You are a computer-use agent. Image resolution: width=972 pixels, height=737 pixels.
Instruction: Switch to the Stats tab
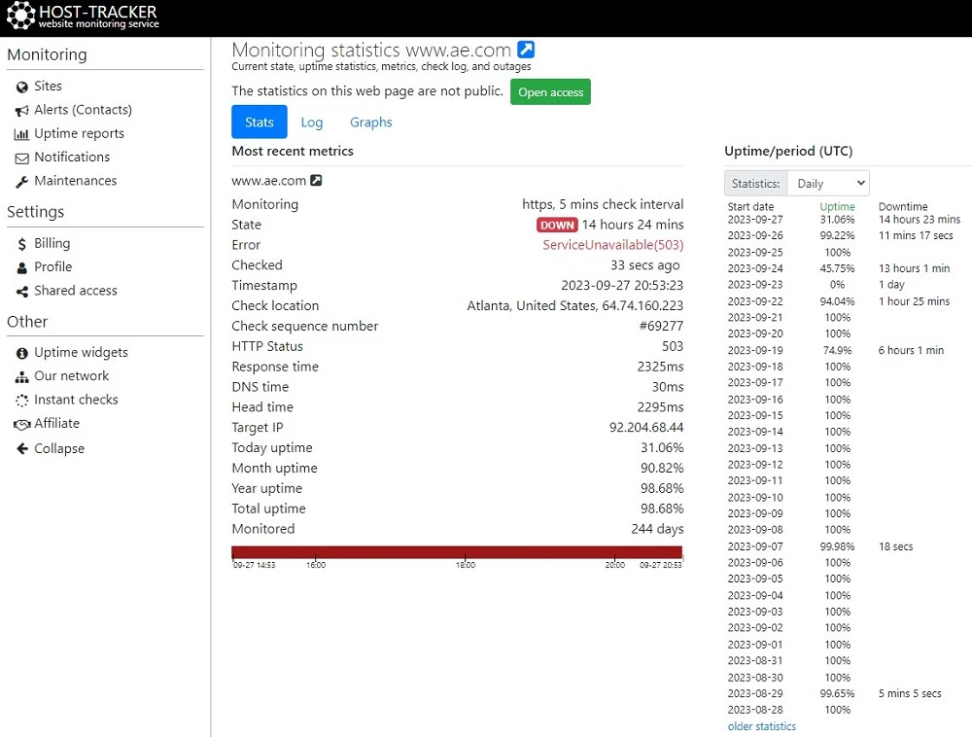click(x=260, y=123)
